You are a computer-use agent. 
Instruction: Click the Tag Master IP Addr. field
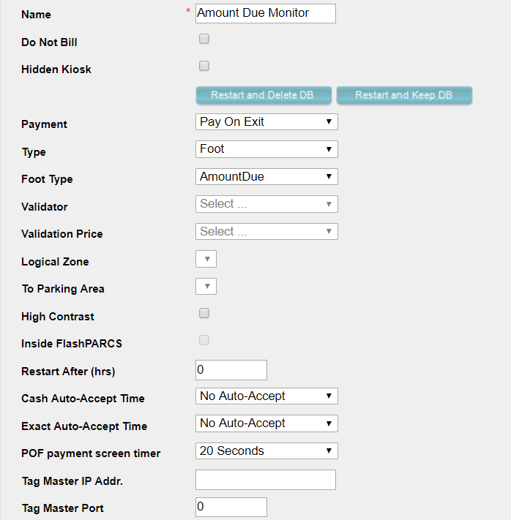(x=265, y=480)
